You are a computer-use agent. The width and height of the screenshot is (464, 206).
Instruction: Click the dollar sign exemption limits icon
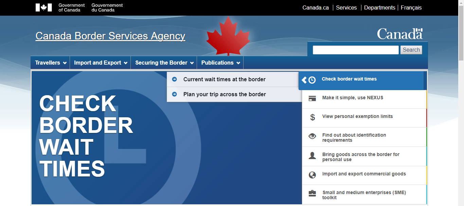[x=313, y=117]
